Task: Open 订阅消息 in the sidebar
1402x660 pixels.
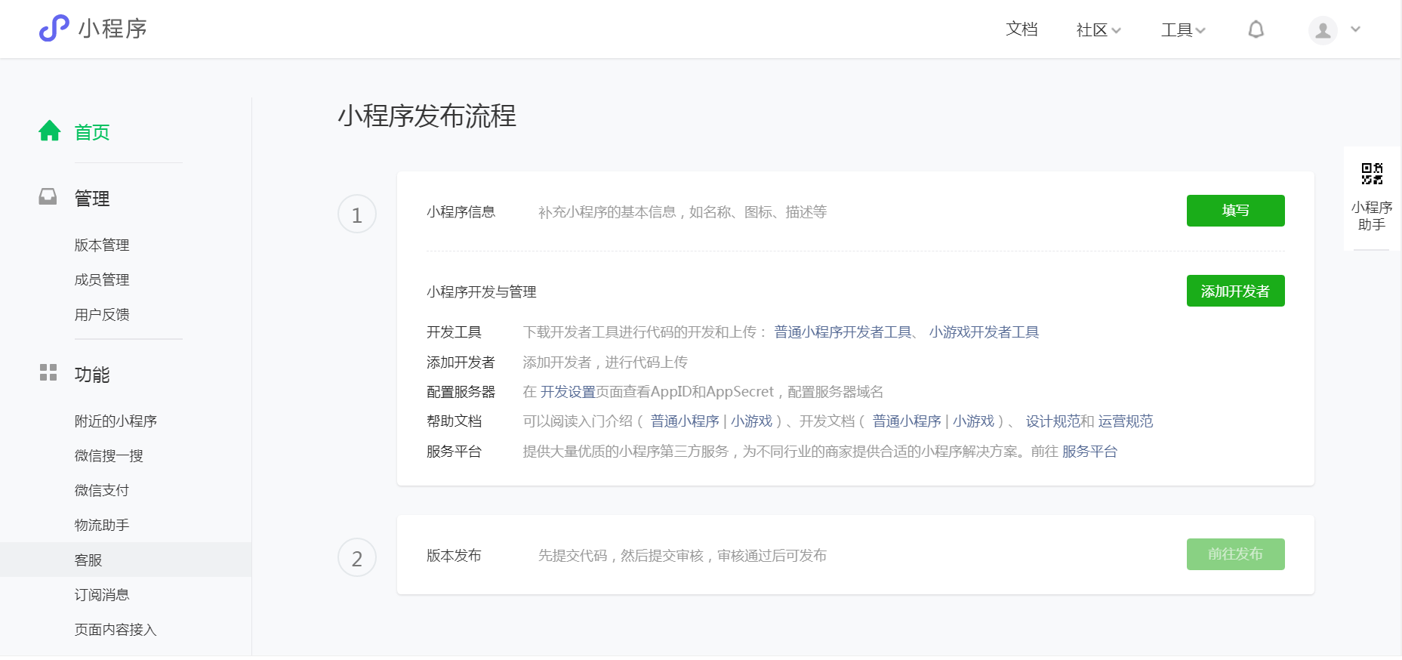Action: pyautogui.click(x=102, y=595)
